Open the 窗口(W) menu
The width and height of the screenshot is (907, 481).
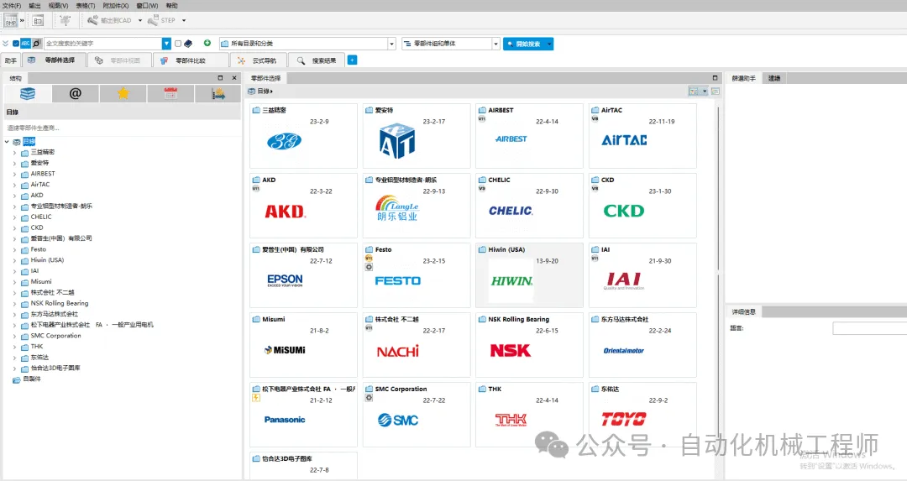[x=147, y=5]
